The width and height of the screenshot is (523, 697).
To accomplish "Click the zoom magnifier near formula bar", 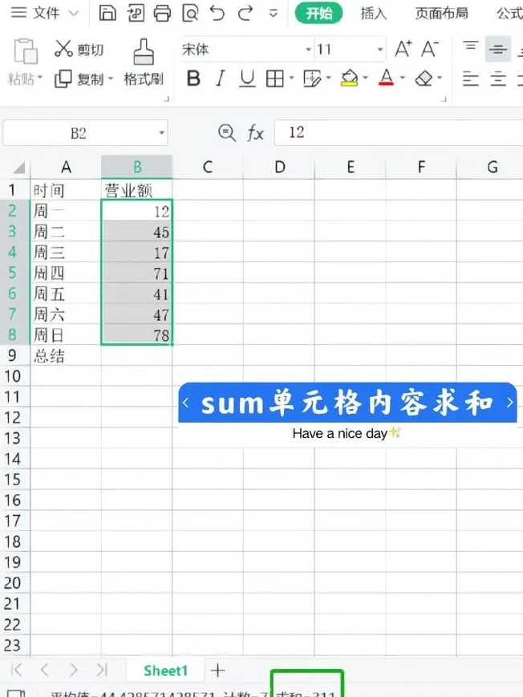I will point(227,132).
